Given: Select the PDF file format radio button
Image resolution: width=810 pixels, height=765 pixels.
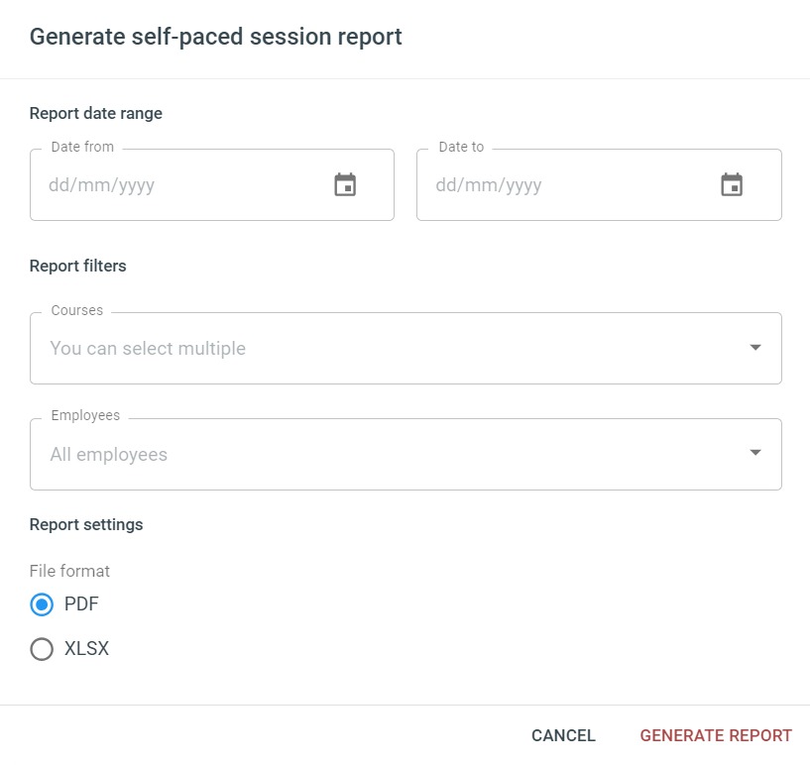Looking at the screenshot, I should [42, 604].
